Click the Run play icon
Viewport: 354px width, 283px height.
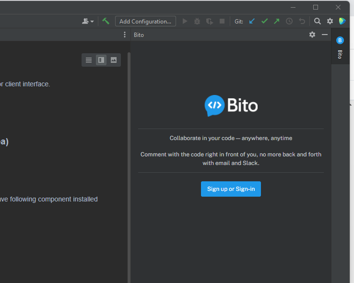click(185, 21)
